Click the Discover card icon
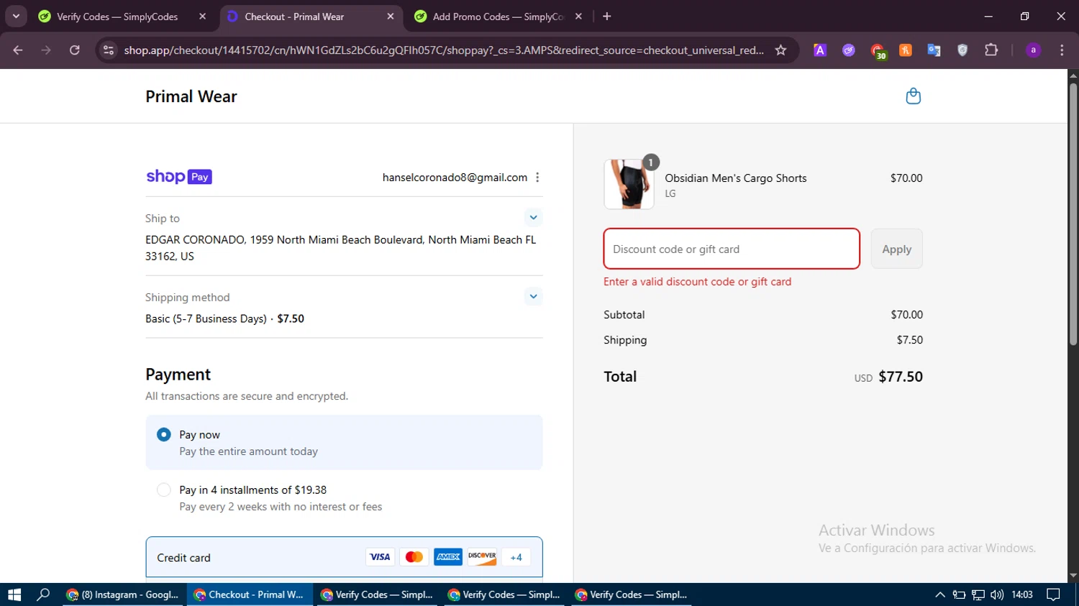 pyautogui.click(x=482, y=557)
